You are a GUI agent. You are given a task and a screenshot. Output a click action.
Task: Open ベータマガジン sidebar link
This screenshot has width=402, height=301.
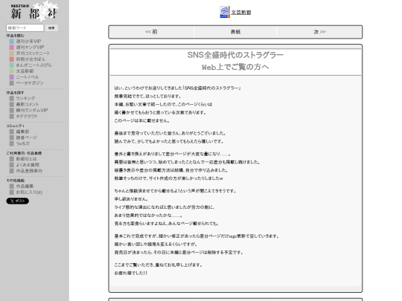[x=30, y=83]
